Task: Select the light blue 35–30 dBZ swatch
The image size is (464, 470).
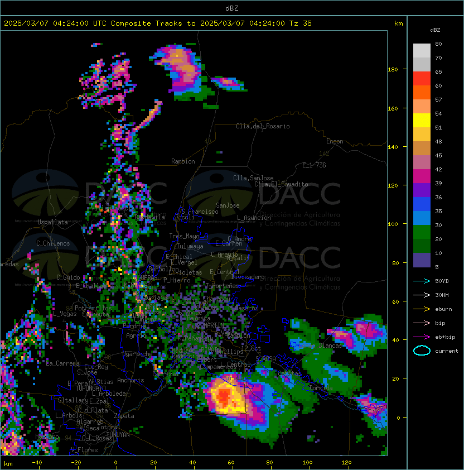Action: tap(422, 218)
